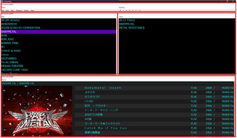
Task: Click the foobar2000 app icon in title bar
Action: click(2, 1)
